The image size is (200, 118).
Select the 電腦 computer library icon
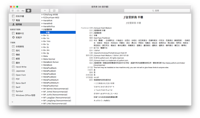13,20
